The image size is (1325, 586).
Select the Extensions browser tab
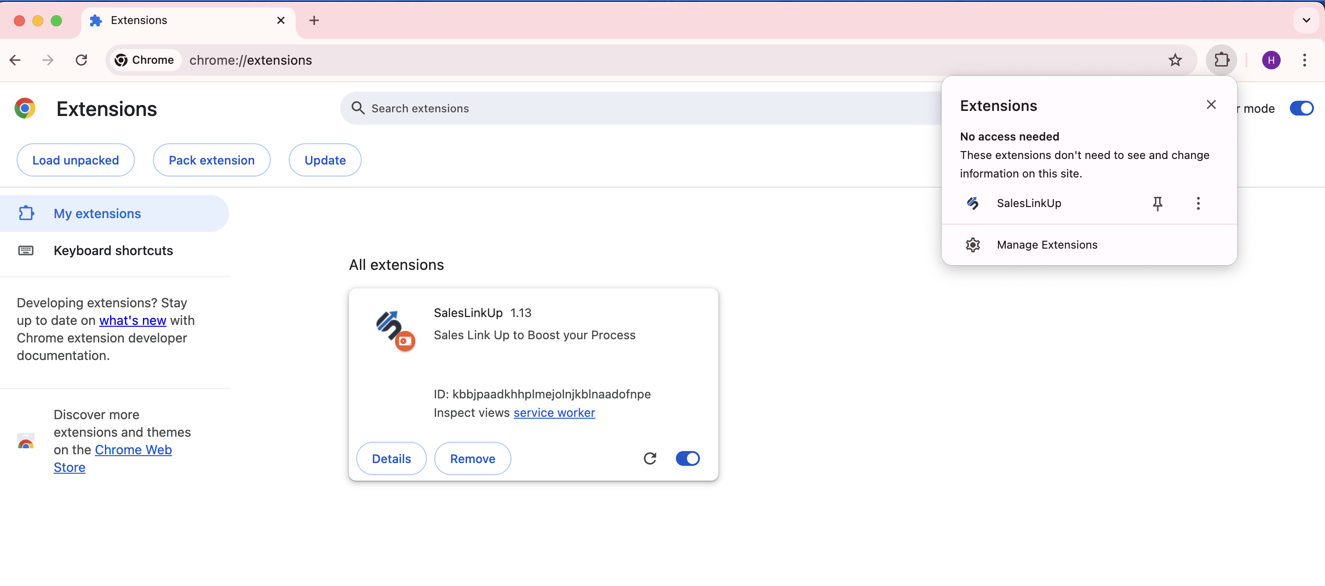point(139,20)
